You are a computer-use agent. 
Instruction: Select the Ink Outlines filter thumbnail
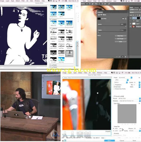(x=61, y=7)
